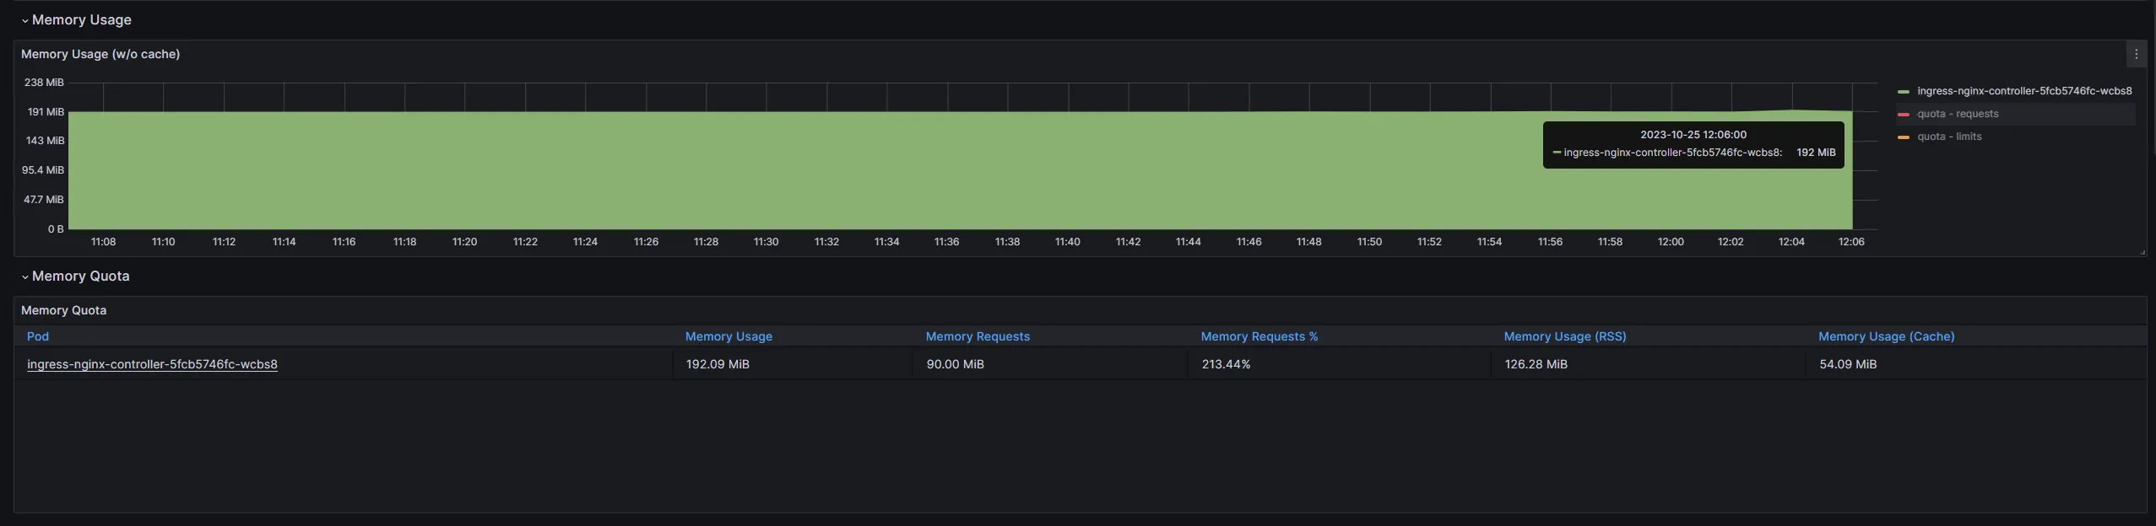Toggle the quota - limits series label
2156x526 pixels.
pos(1948,137)
